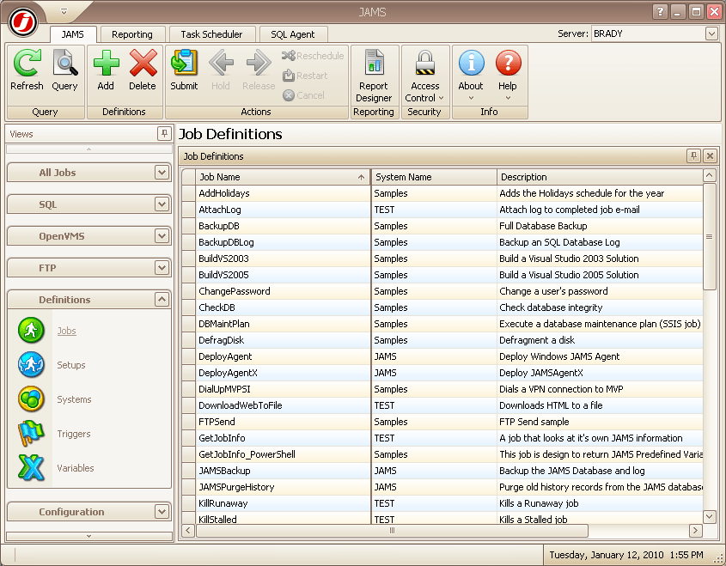
Task: Open the Server BRADY dropdown
Action: pos(711,33)
